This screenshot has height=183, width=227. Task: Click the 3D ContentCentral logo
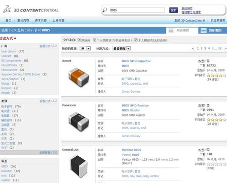(31, 10)
